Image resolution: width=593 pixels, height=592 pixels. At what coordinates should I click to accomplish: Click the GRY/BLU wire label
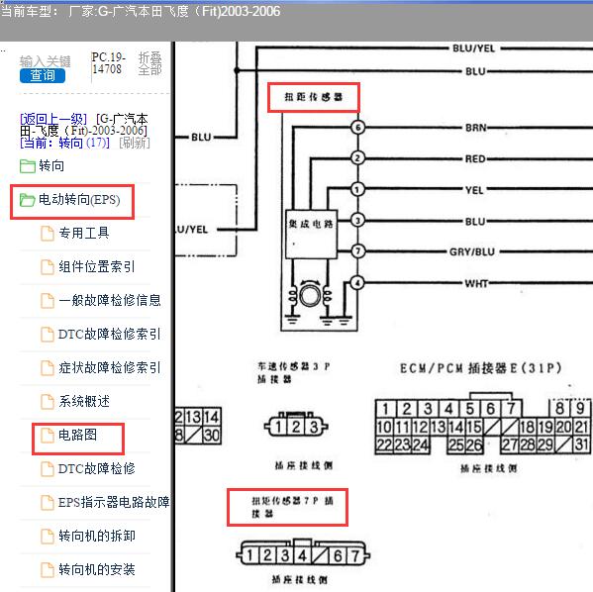tap(472, 251)
